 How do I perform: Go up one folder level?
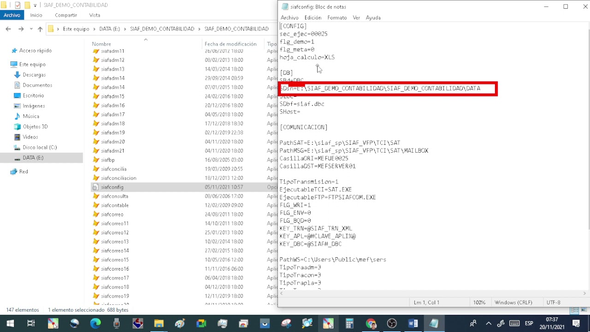40,29
